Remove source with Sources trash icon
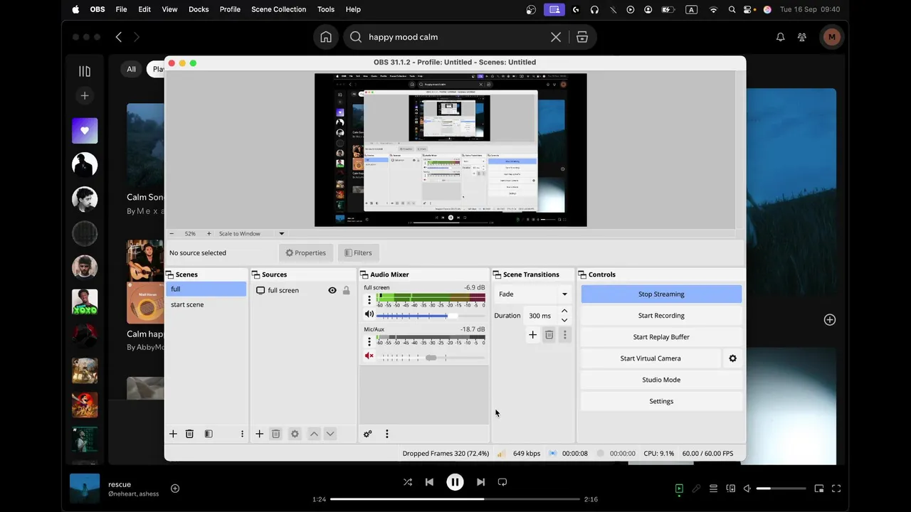The height and width of the screenshot is (512, 911). (x=276, y=434)
